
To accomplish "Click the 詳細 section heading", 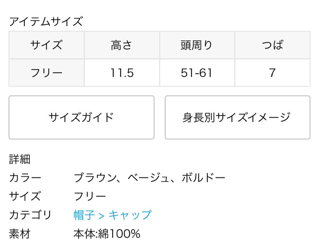I will tap(20, 159).
